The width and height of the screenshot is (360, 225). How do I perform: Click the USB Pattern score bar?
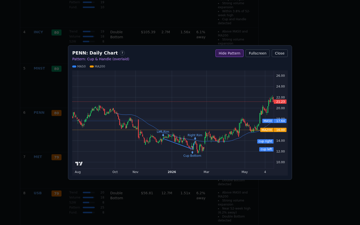point(89,207)
